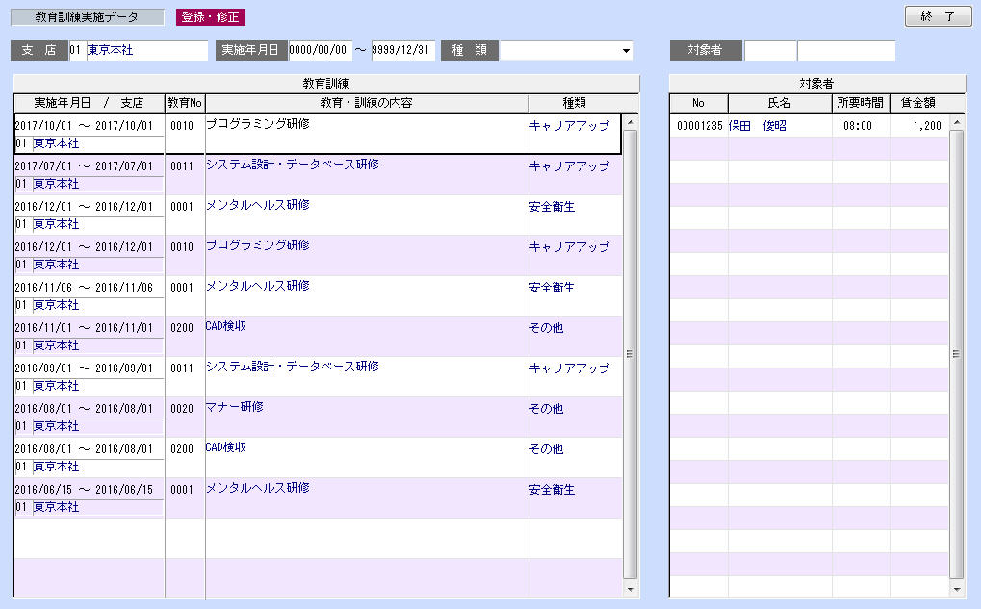Screen dimensions: 981x609
Task: Select CAD検収 in the 2016/11/01 row
Action: pyautogui.click(x=226, y=326)
